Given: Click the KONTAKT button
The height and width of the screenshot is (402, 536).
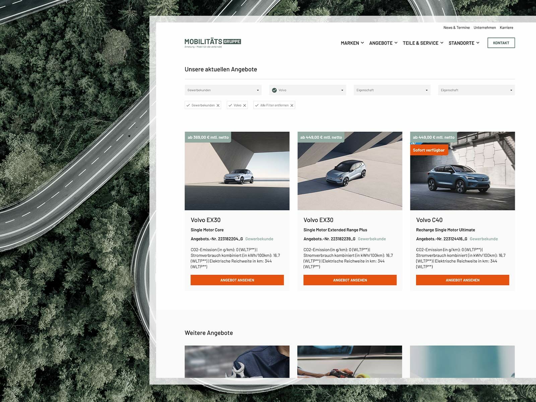Looking at the screenshot, I should [501, 43].
